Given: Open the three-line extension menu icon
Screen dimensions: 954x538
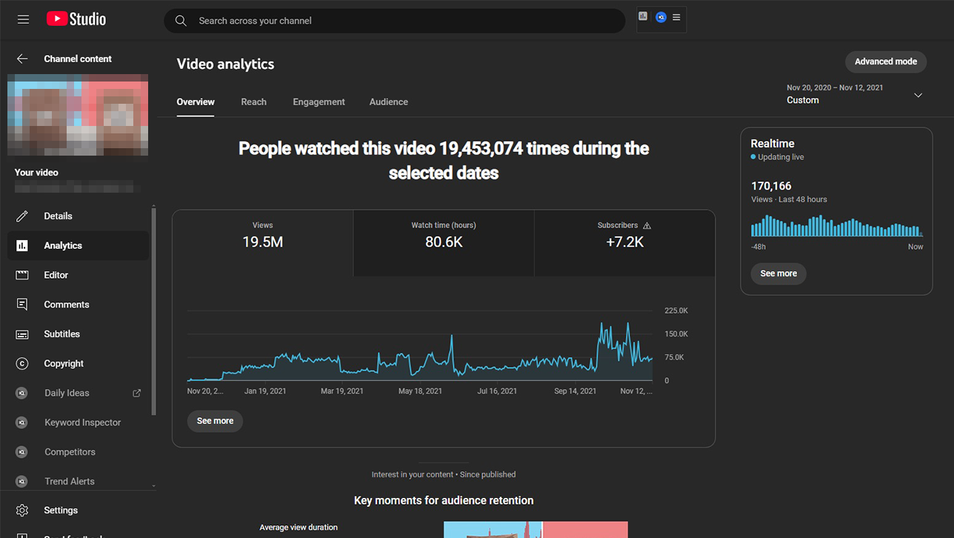Looking at the screenshot, I should pos(676,17).
